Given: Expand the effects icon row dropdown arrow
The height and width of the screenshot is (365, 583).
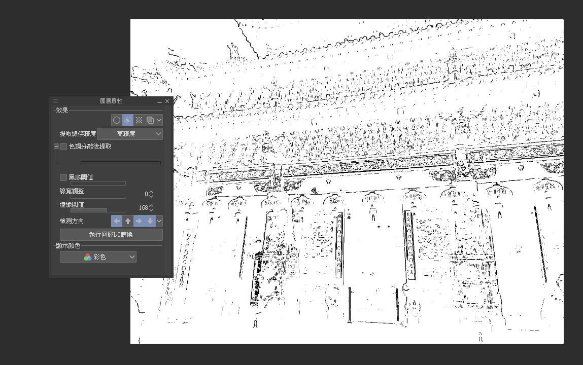Looking at the screenshot, I should click(159, 120).
